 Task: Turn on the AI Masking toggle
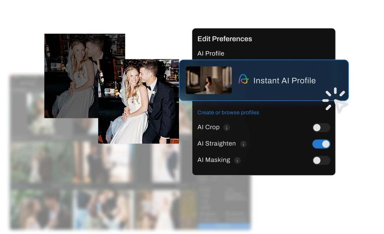321,160
